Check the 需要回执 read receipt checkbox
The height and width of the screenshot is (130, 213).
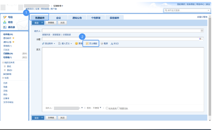point(118,108)
